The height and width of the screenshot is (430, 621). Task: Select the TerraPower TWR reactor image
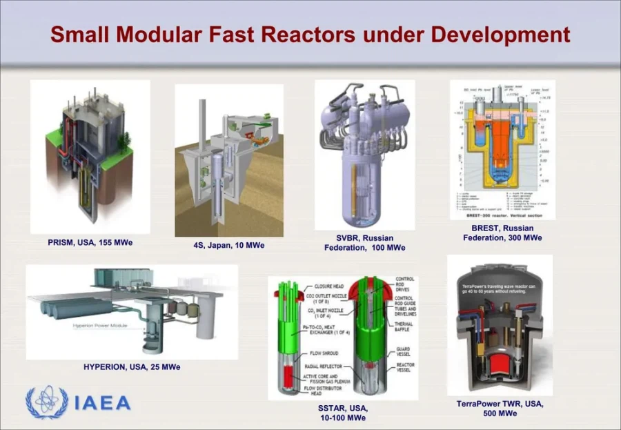tap(500, 324)
